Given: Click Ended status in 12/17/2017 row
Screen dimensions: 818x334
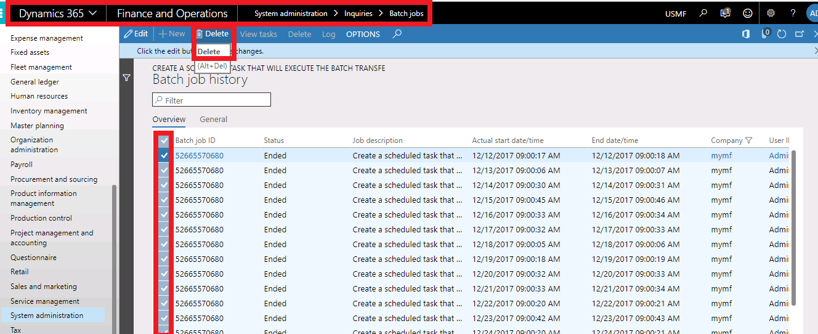Looking at the screenshot, I should [x=275, y=229].
